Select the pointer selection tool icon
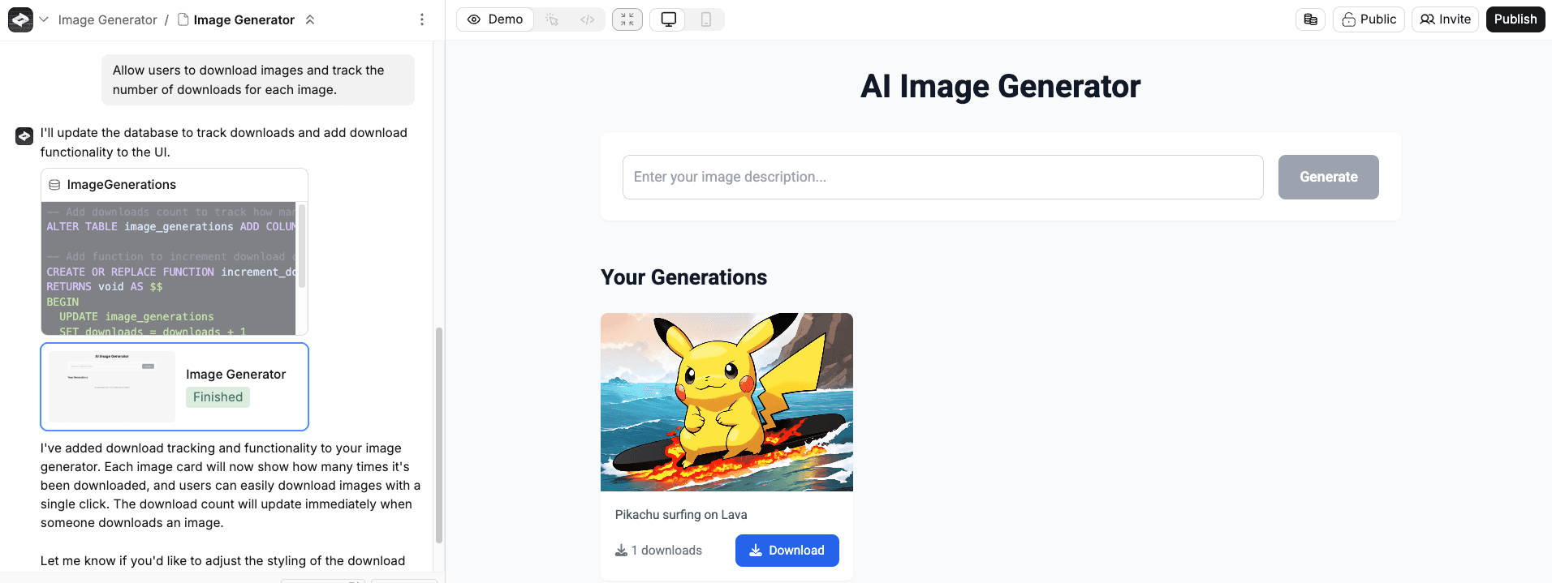This screenshot has width=1552, height=583. [x=552, y=19]
